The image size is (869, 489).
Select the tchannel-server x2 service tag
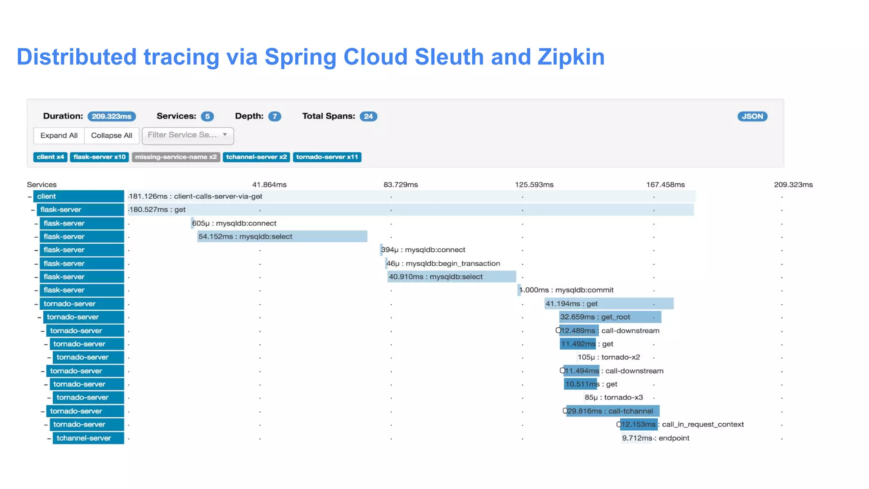(256, 157)
